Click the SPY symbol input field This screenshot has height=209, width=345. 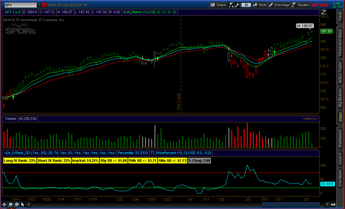[20, 5]
